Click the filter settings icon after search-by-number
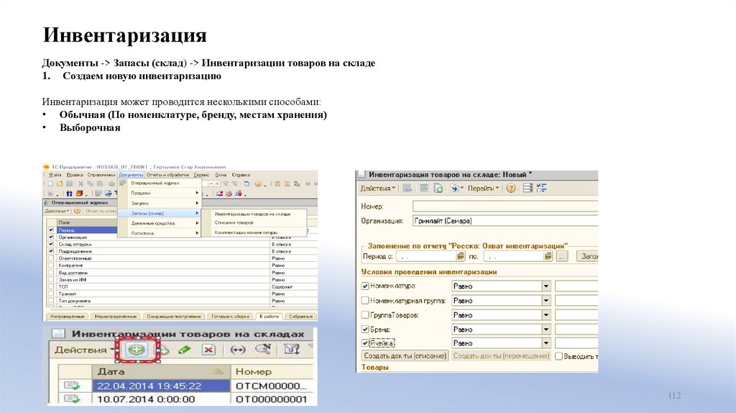This screenshot has height=413, width=736. click(x=292, y=349)
